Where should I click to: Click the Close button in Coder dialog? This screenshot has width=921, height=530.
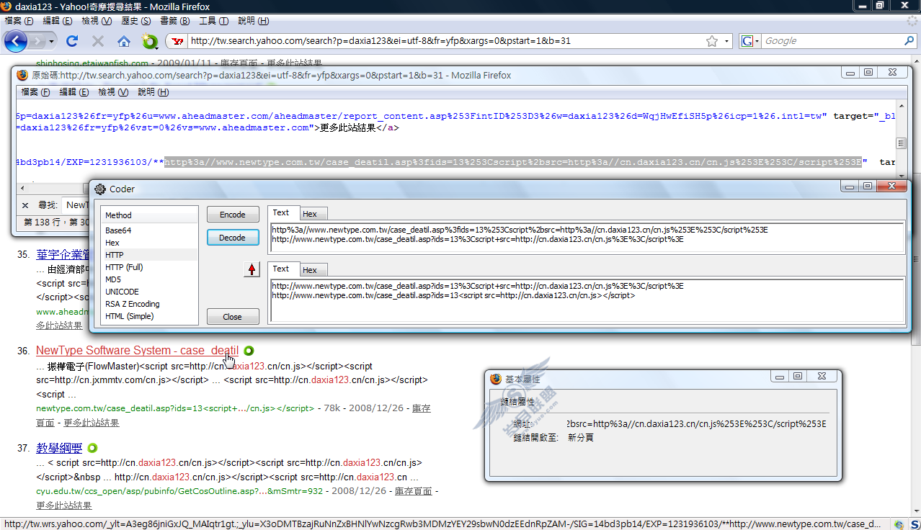click(233, 317)
